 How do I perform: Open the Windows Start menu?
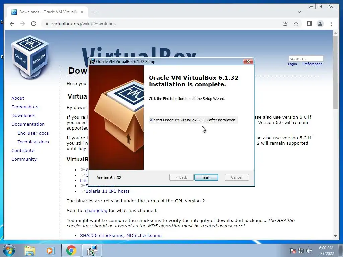(9, 250)
